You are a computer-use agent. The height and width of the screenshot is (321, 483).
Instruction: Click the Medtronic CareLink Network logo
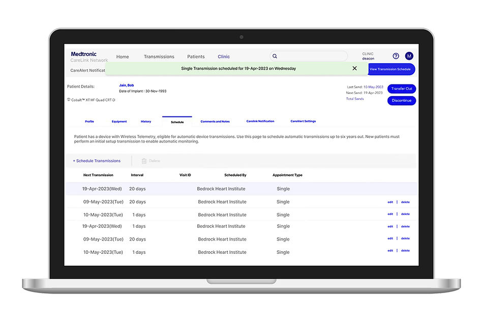pyautogui.click(x=89, y=57)
